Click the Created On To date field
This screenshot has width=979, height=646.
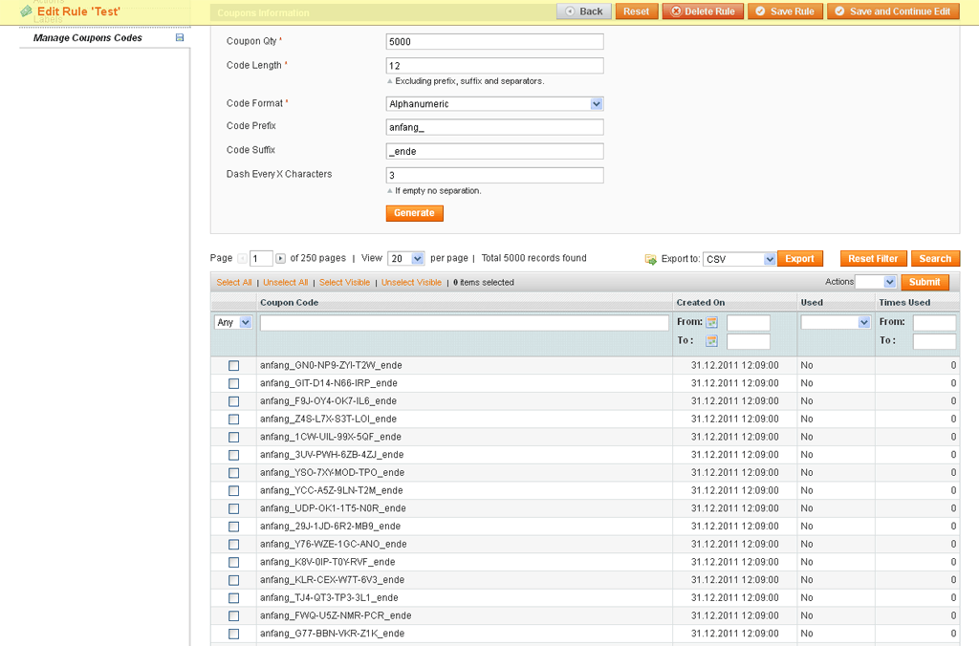[749, 341]
